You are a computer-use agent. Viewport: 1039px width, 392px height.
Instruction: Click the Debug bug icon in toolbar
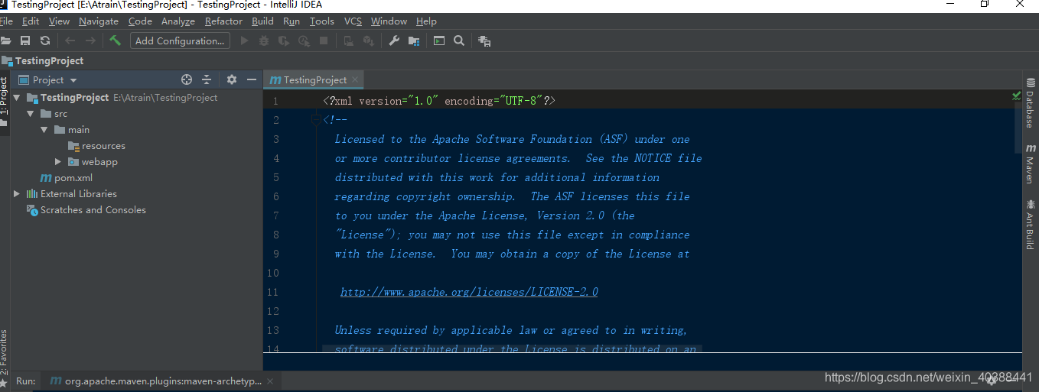(264, 40)
